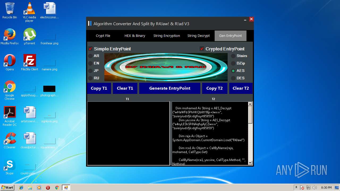340x191 pixels.
Task: Click Clear T2 button
Action: pyautogui.click(x=241, y=88)
